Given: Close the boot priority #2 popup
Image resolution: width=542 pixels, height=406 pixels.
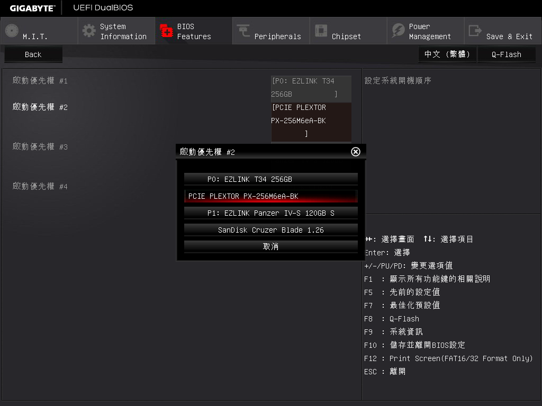Looking at the screenshot, I should [x=356, y=152].
